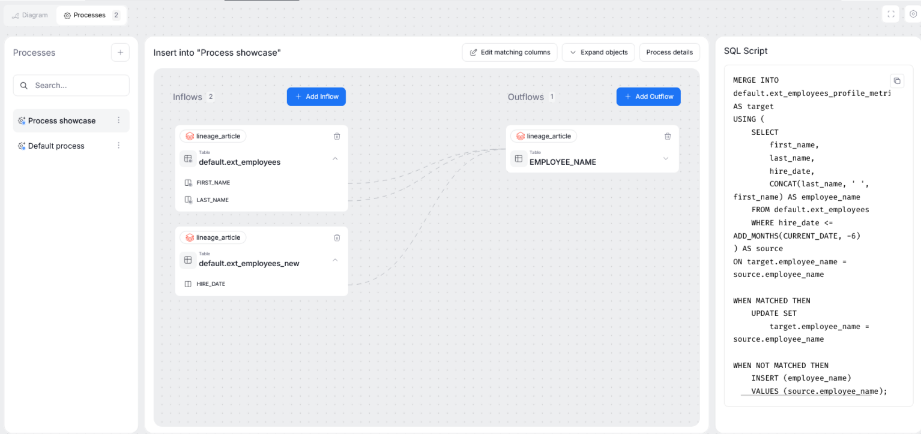Click column icon beside LAST_NAME
This screenshot has height=434, width=921.
[189, 200]
